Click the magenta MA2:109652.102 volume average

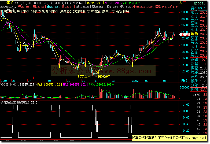tap(75, 84)
